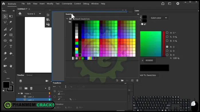Select the Camera tool in toolbar
This screenshot has width=200, height=112.
point(5,66)
